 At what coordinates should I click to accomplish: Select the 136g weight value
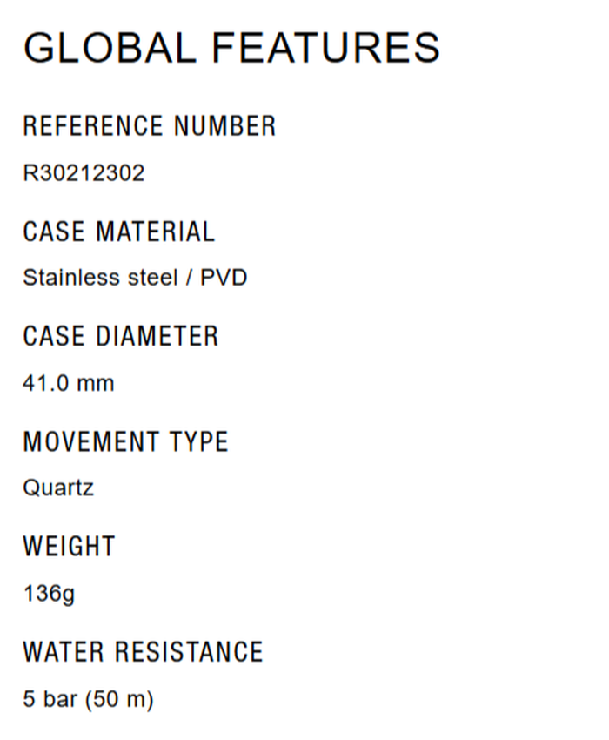click(49, 595)
